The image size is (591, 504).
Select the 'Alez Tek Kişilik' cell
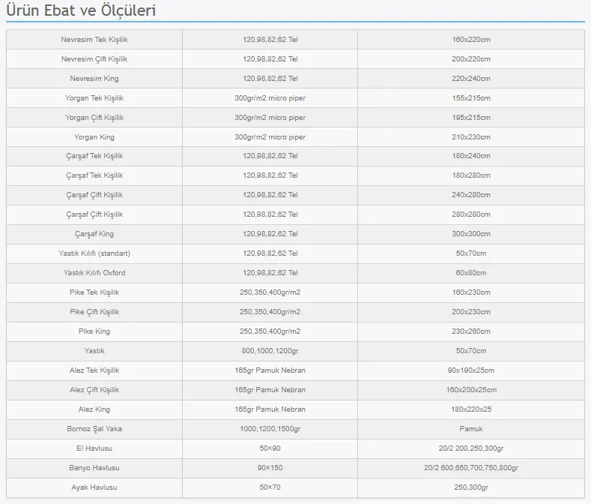[x=94, y=370]
